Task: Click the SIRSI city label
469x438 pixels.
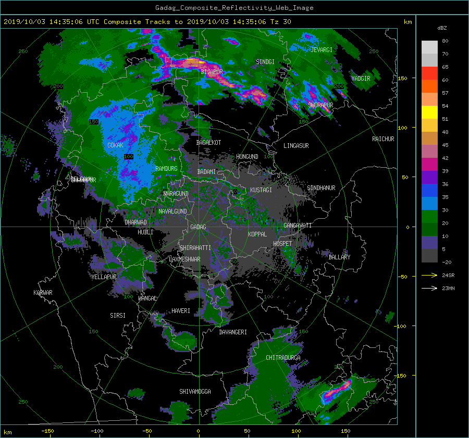Action: [x=118, y=316]
